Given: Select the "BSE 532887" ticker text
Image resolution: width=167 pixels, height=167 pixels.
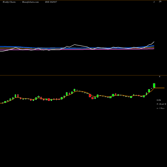Looking at the screenshot, I should [x=51, y=2].
